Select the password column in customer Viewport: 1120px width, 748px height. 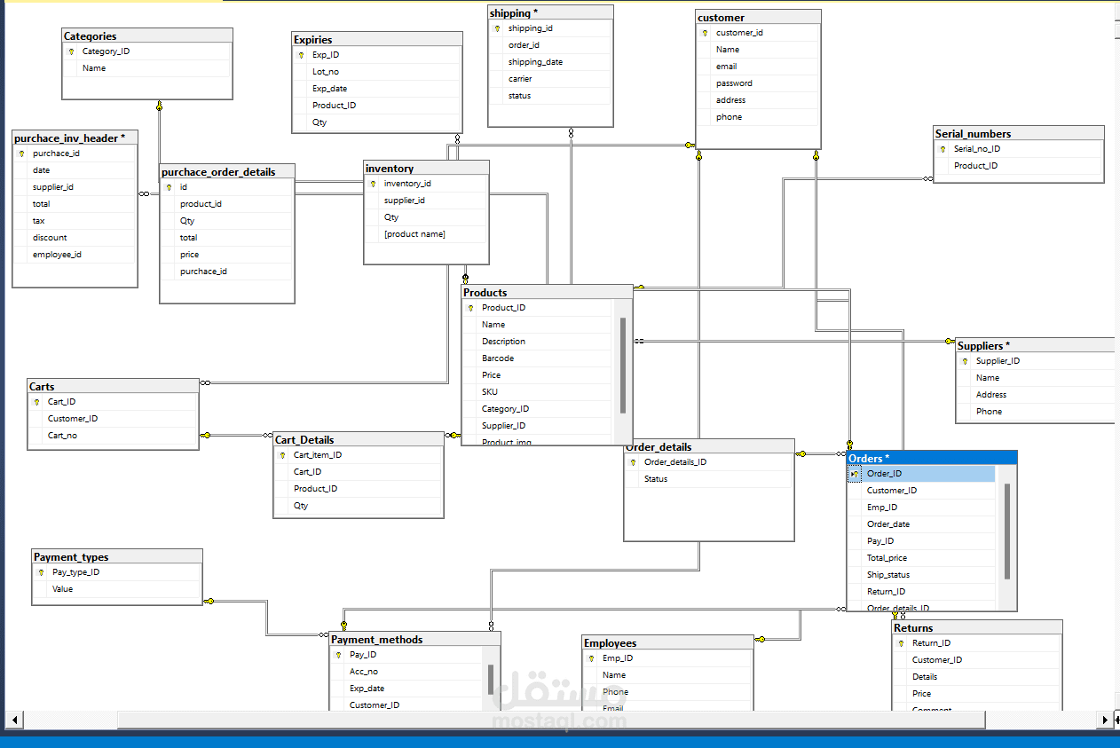click(x=758, y=83)
